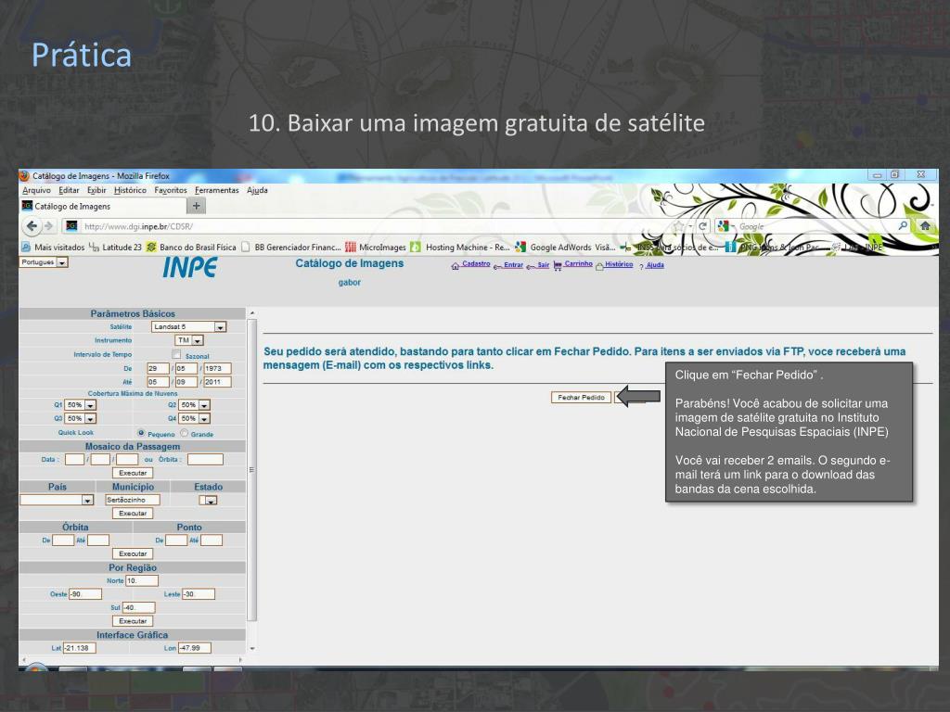Click Executar under Município
Screen dimensions: 950x712
click(133, 514)
